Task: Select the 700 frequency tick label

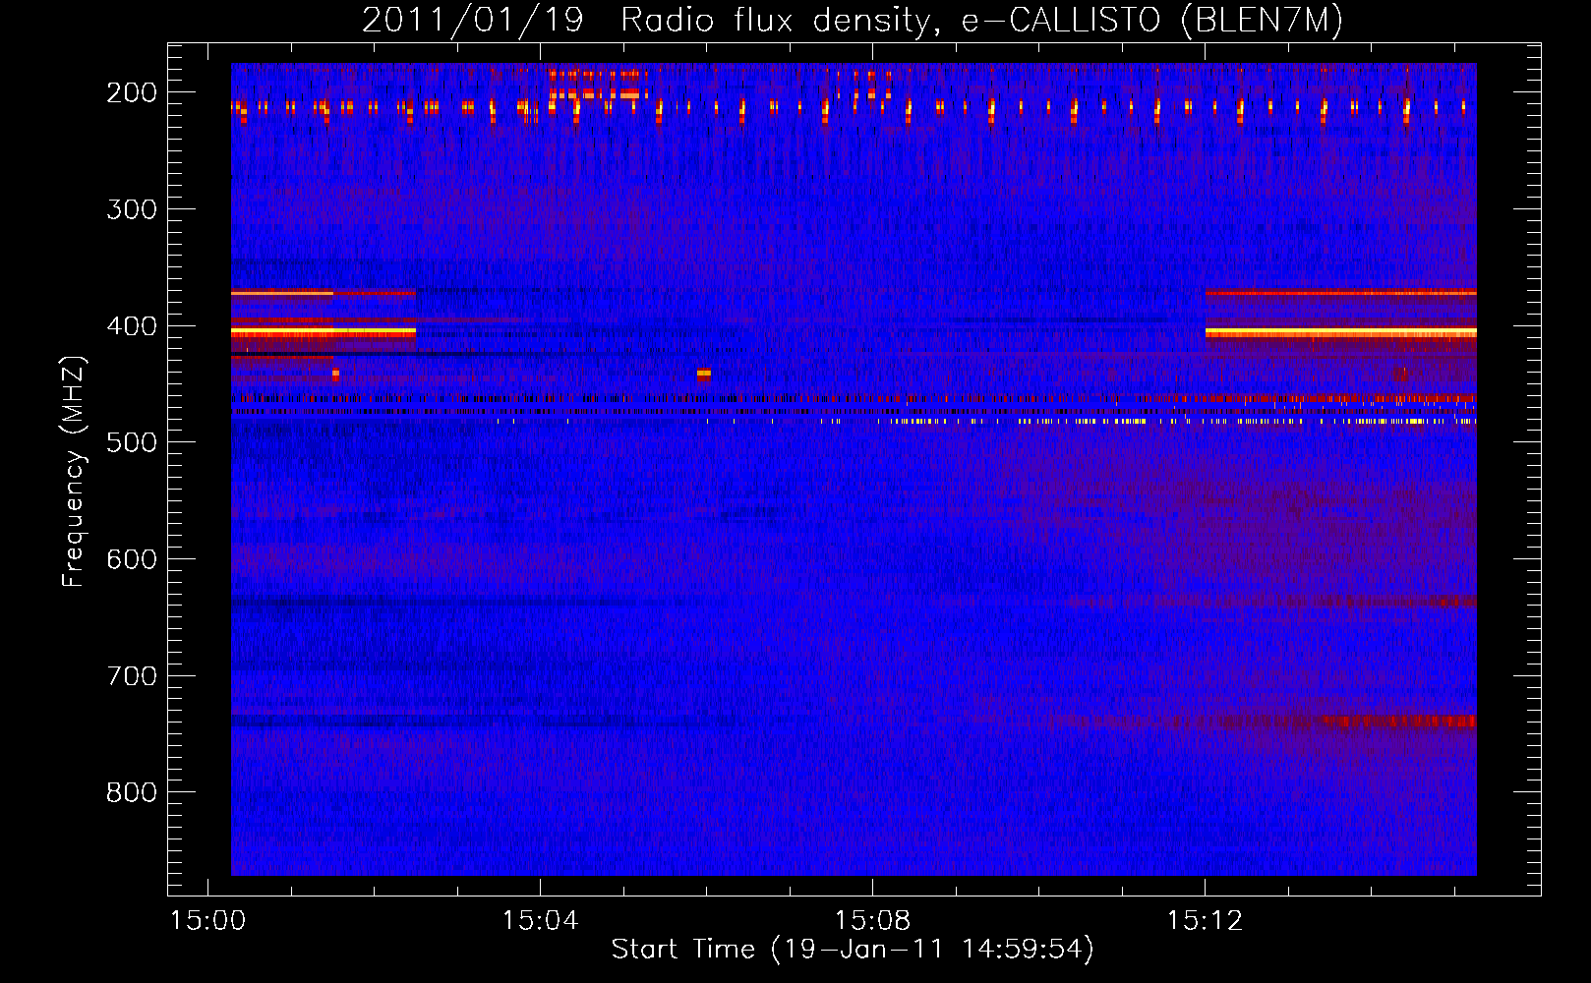Action: tap(132, 676)
